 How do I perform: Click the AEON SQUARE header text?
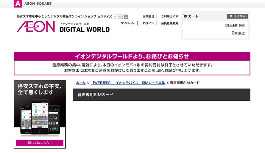tap(38, 4)
